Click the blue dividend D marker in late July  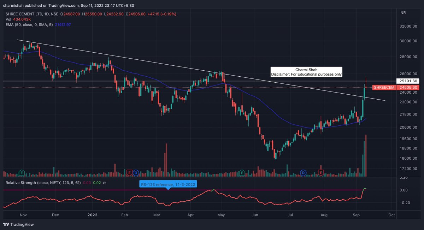[x=303, y=173]
